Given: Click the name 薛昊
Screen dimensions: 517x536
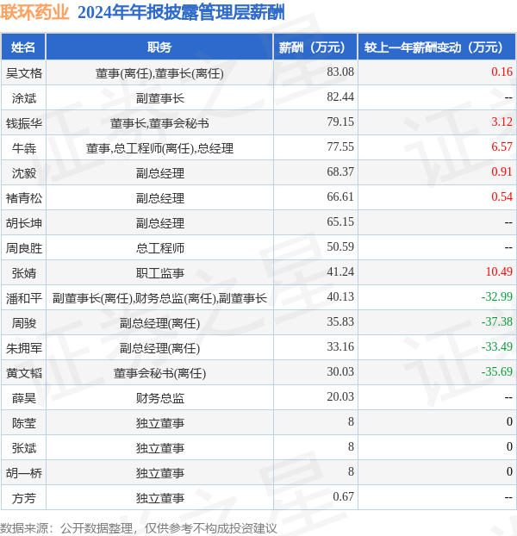Looking at the screenshot, I should pos(23,398).
